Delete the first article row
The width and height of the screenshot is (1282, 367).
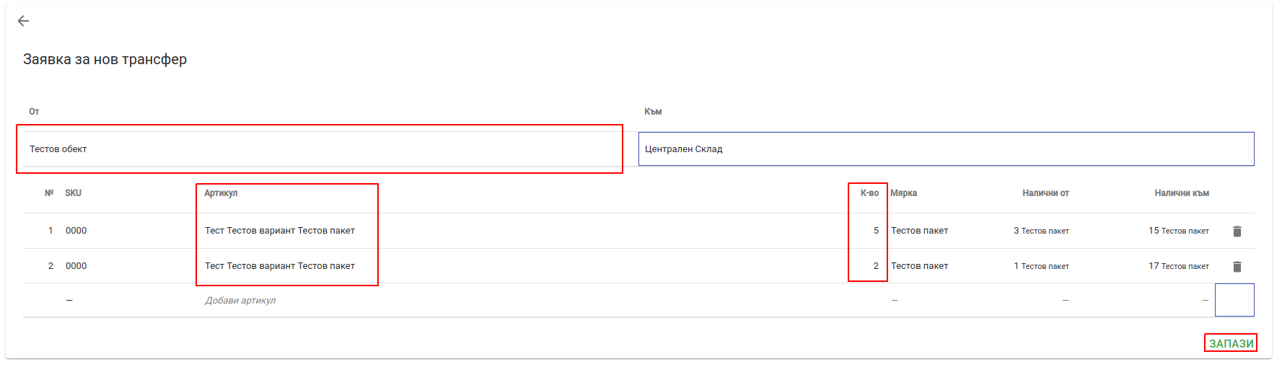[x=1237, y=231]
